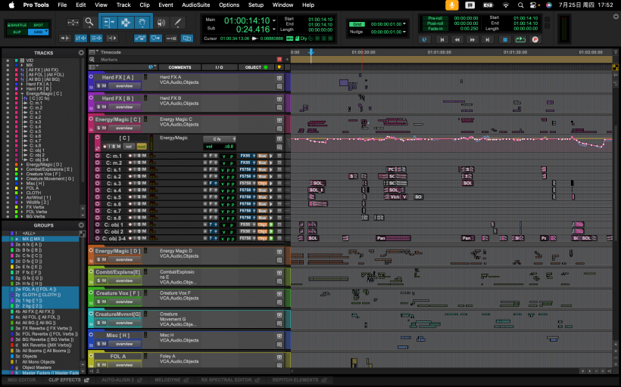Toggle the green Grid indicator button

(357, 24)
